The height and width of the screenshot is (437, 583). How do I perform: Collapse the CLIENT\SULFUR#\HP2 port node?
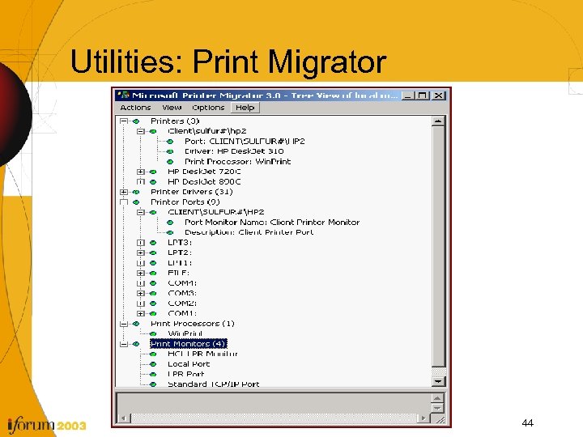click(x=141, y=212)
